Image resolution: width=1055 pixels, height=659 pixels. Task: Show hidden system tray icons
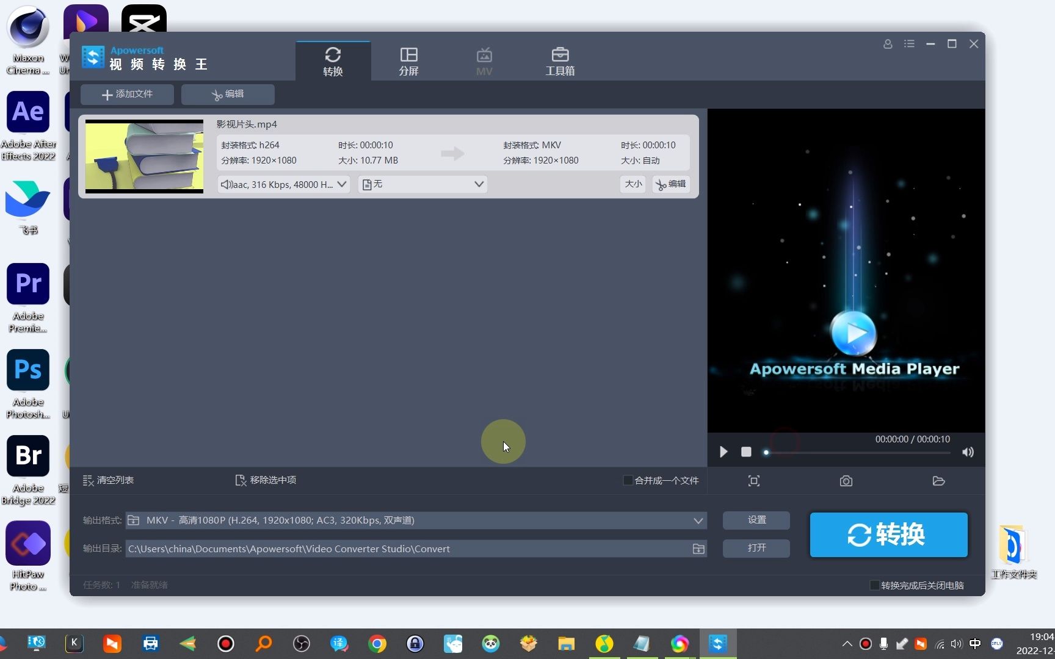click(x=847, y=643)
